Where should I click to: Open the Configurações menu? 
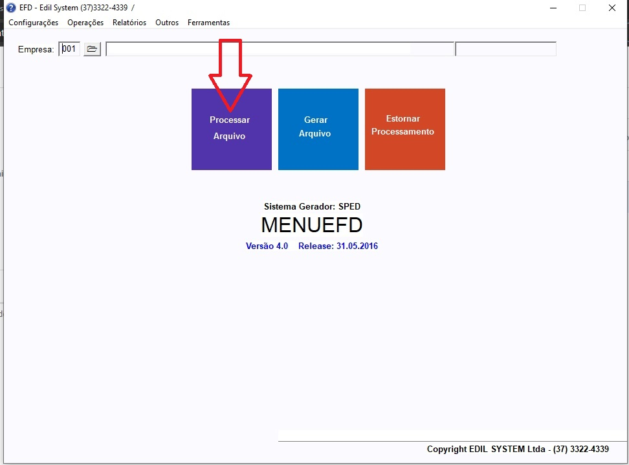pyautogui.click(x=33, y=23)
